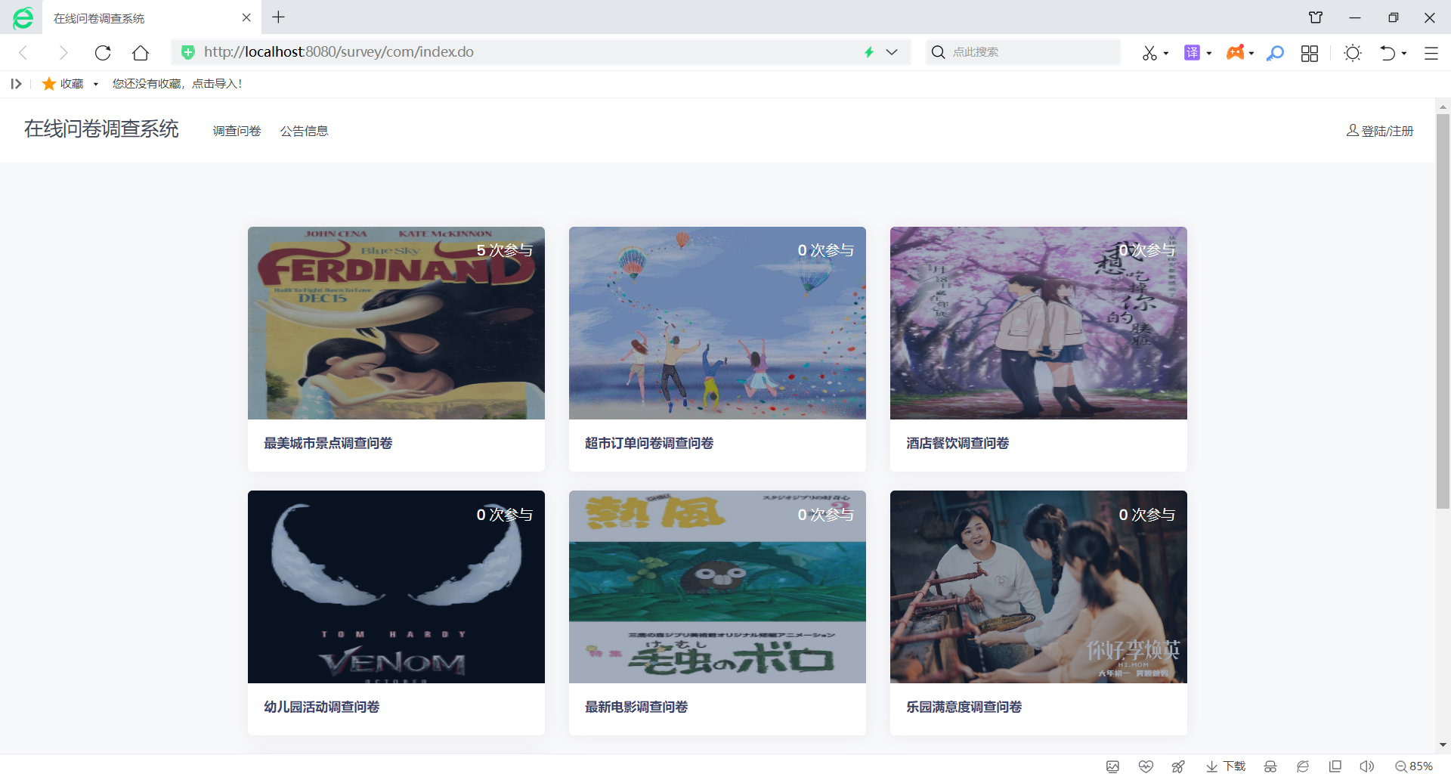Toggle the favorites sidebar panel icon
The image size is (1451, 777).
click(16, 84)
